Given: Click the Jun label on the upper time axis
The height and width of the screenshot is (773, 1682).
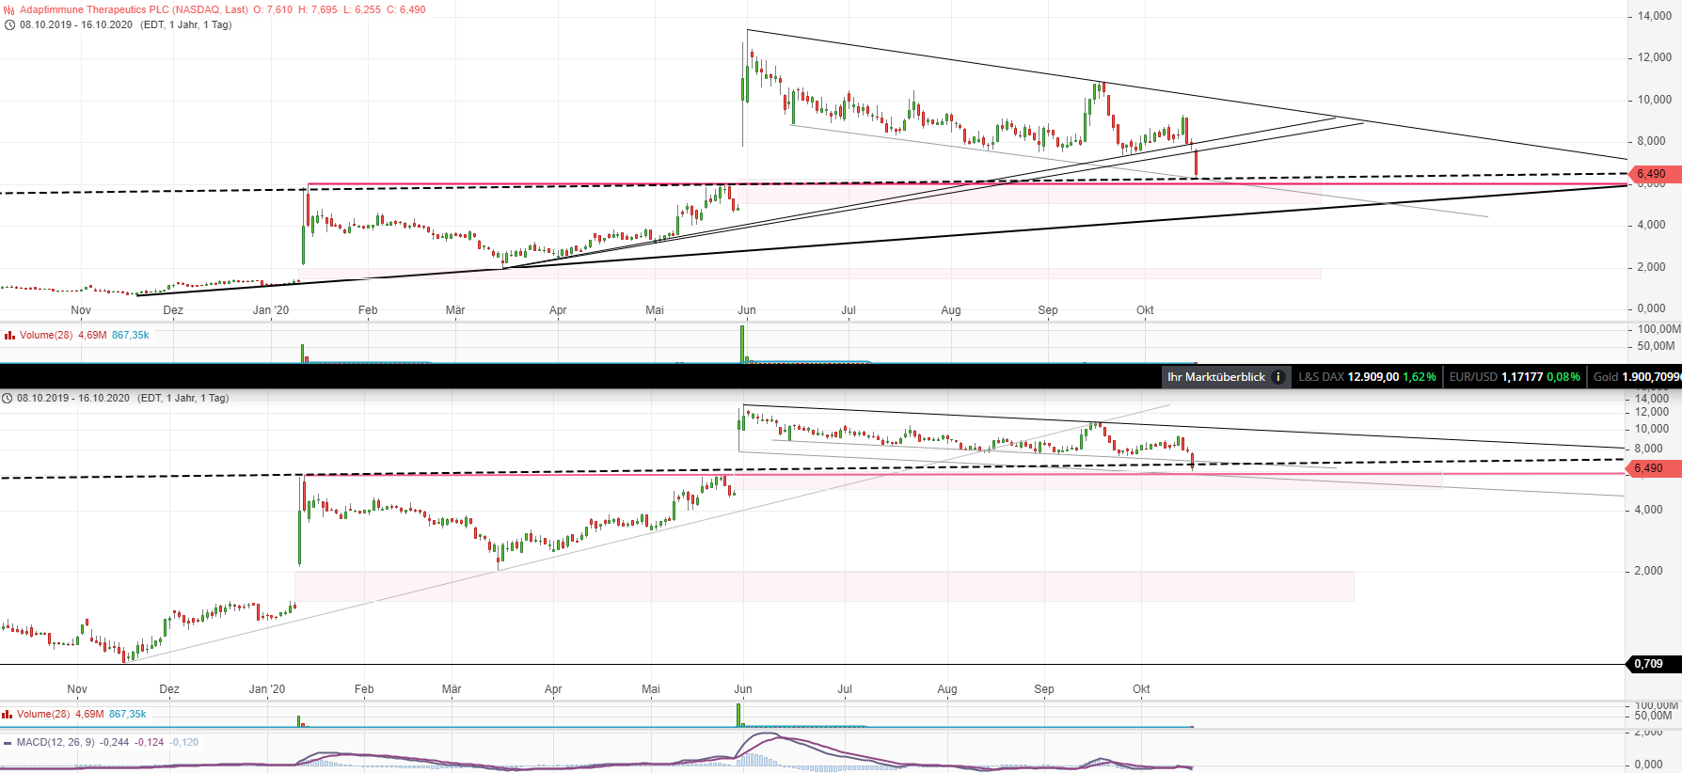Looking at the screenshot, I should [747, 310].
